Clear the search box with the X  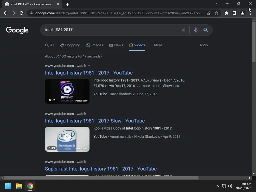coord(183,30)
